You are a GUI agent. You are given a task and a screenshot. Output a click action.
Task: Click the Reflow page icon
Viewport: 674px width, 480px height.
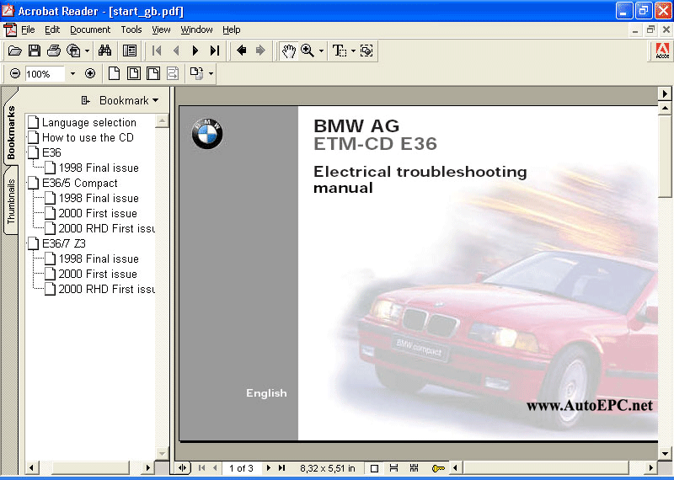coord(173,73)
